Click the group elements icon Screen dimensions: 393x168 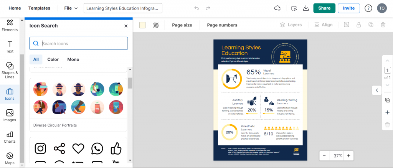[346, 25]
